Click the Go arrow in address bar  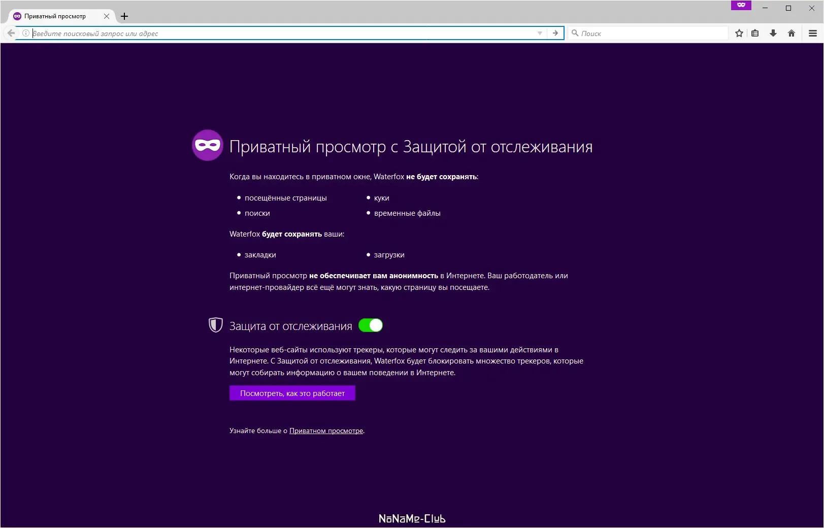(x=555, y=33)
